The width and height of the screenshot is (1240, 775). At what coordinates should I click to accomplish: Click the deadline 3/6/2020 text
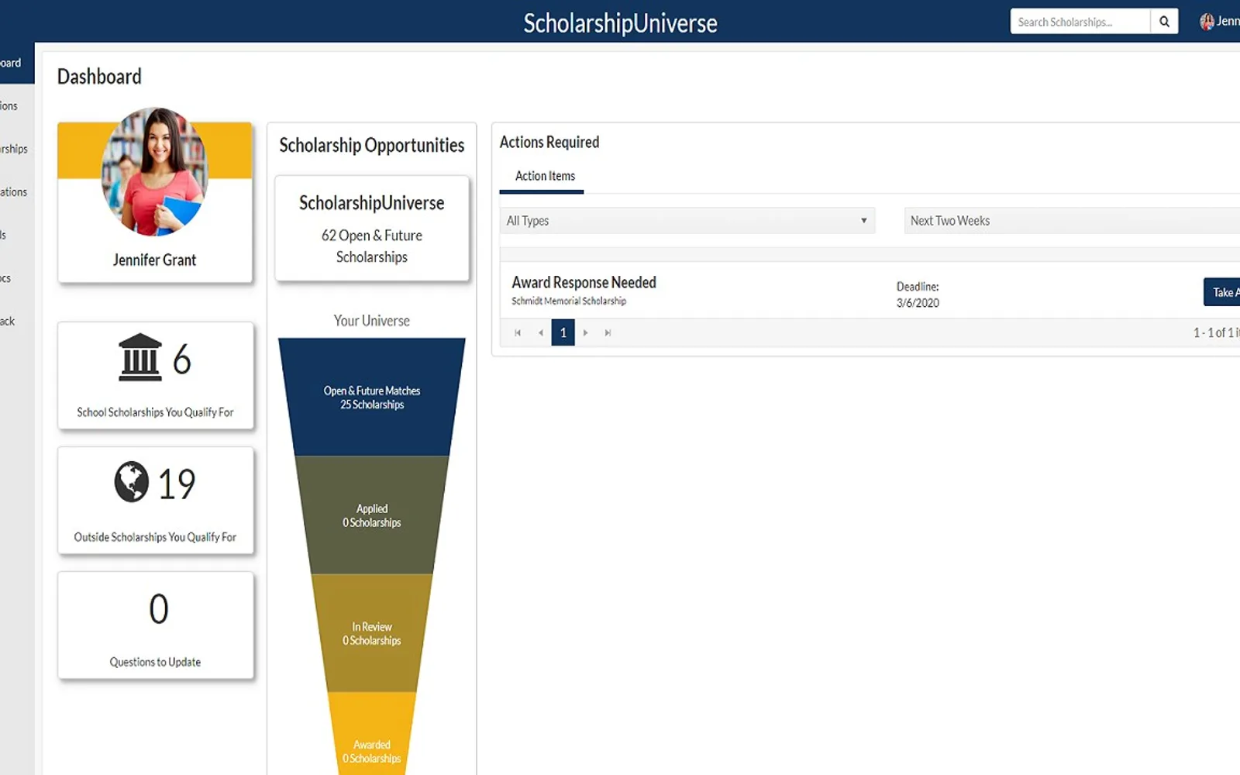click(x=918, y=303)
